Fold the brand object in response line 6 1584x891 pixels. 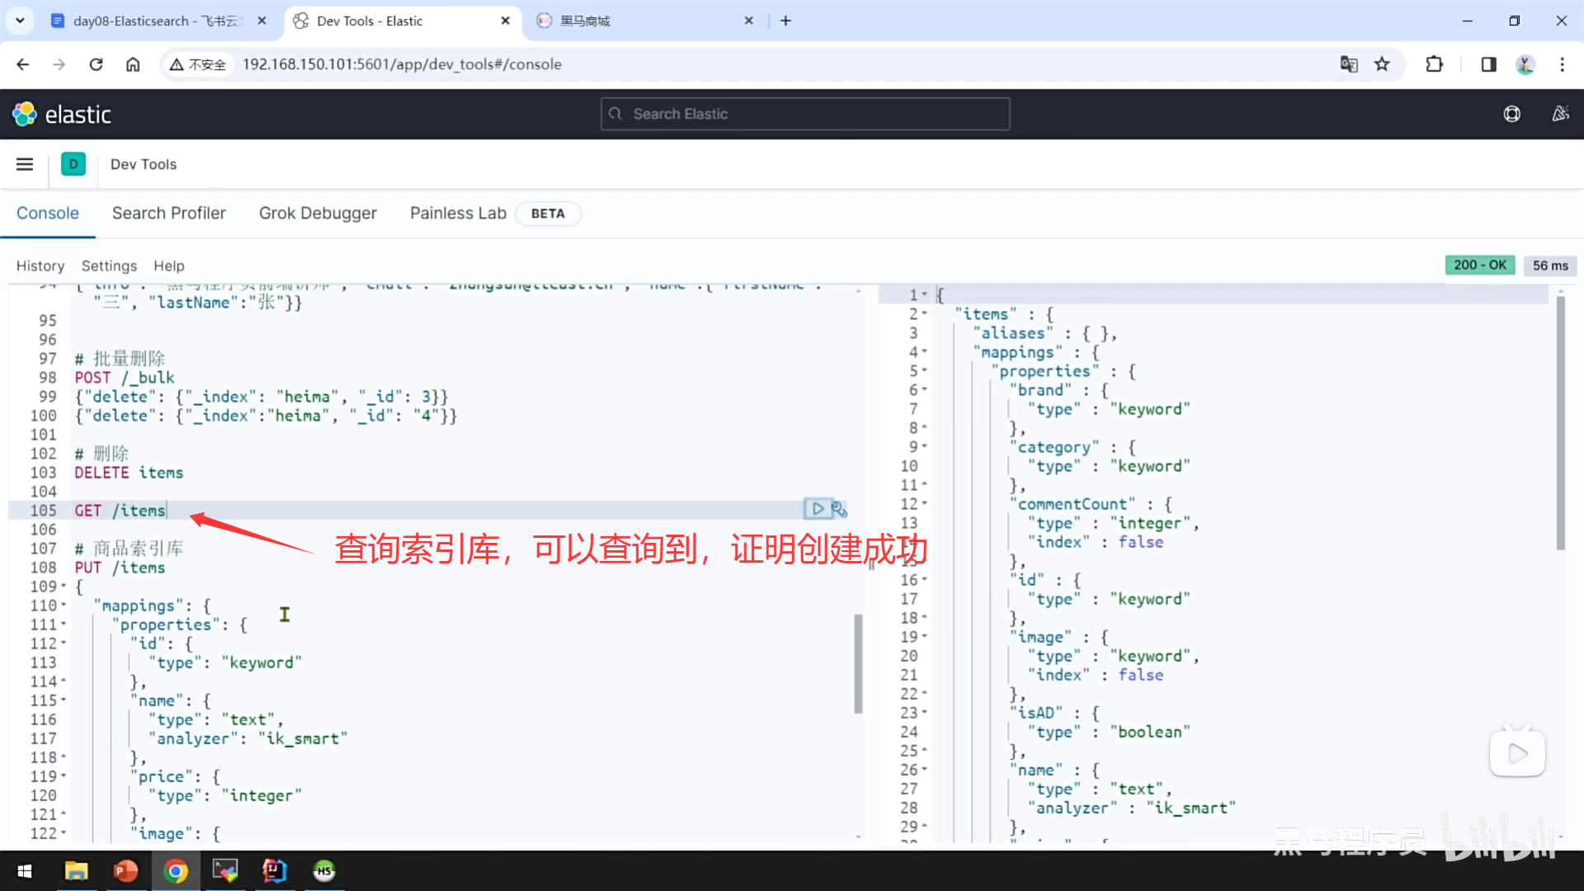point(925,389)
